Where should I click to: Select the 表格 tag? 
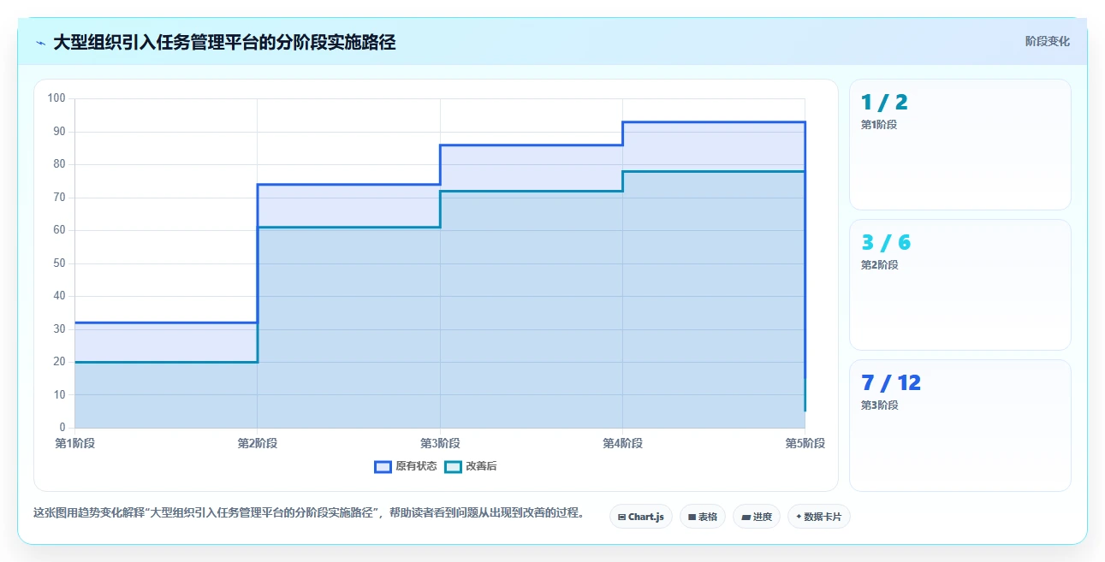pyautogui.click(x=703, y=517)
